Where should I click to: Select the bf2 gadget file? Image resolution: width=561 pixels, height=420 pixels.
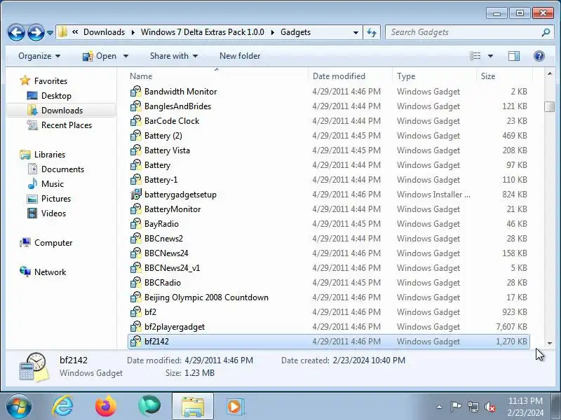328,311
